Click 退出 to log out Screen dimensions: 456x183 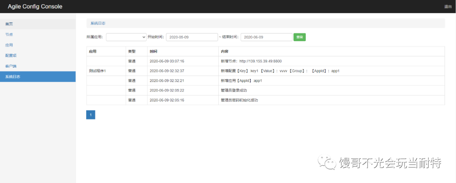pyautogui.click(x=448, y=7)
